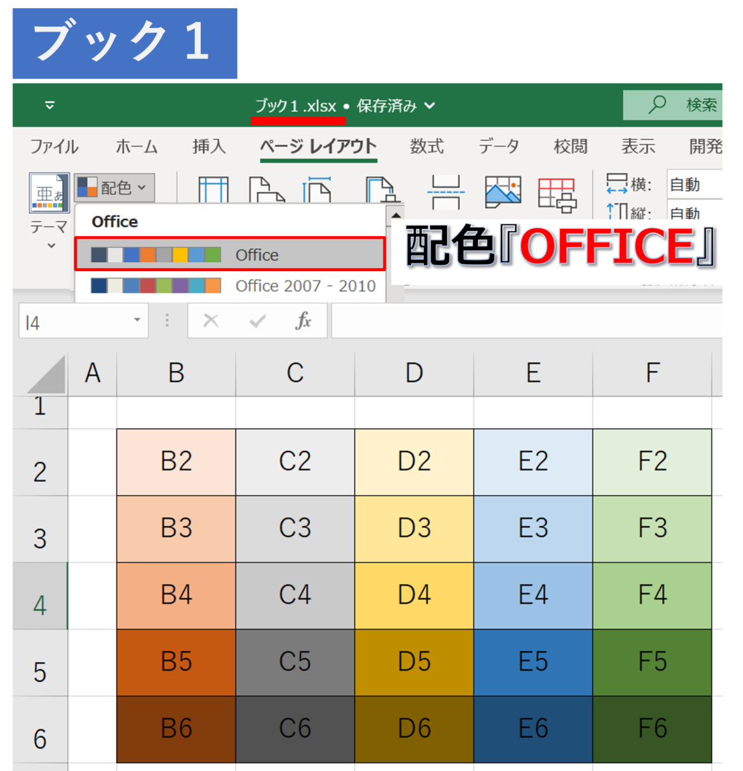Image resolution: width=743 pixels, height=771 pixels.
Task: Switch to the 挿入 tab
Action: click(209, 147)
